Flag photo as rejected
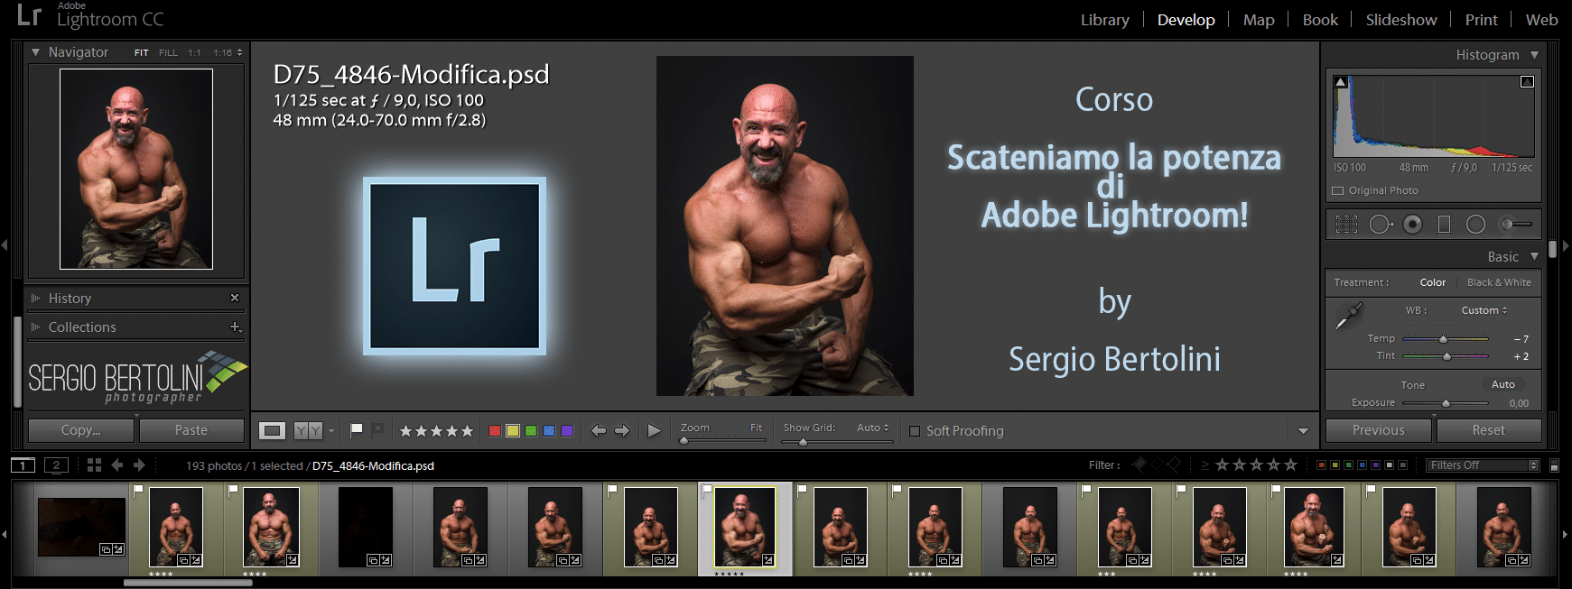The image size is (1572, 589). (x=377, y=430)
